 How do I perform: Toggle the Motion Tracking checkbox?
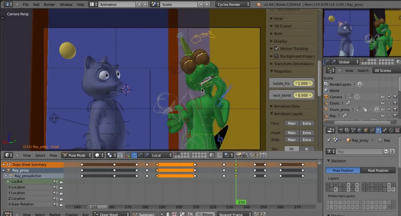click(x=276, y=49)
